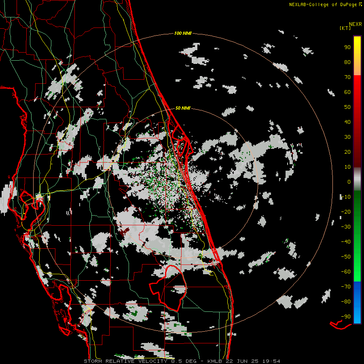Click the positive 30 knot scale label

pyautogui.click(x=347, y=137)
